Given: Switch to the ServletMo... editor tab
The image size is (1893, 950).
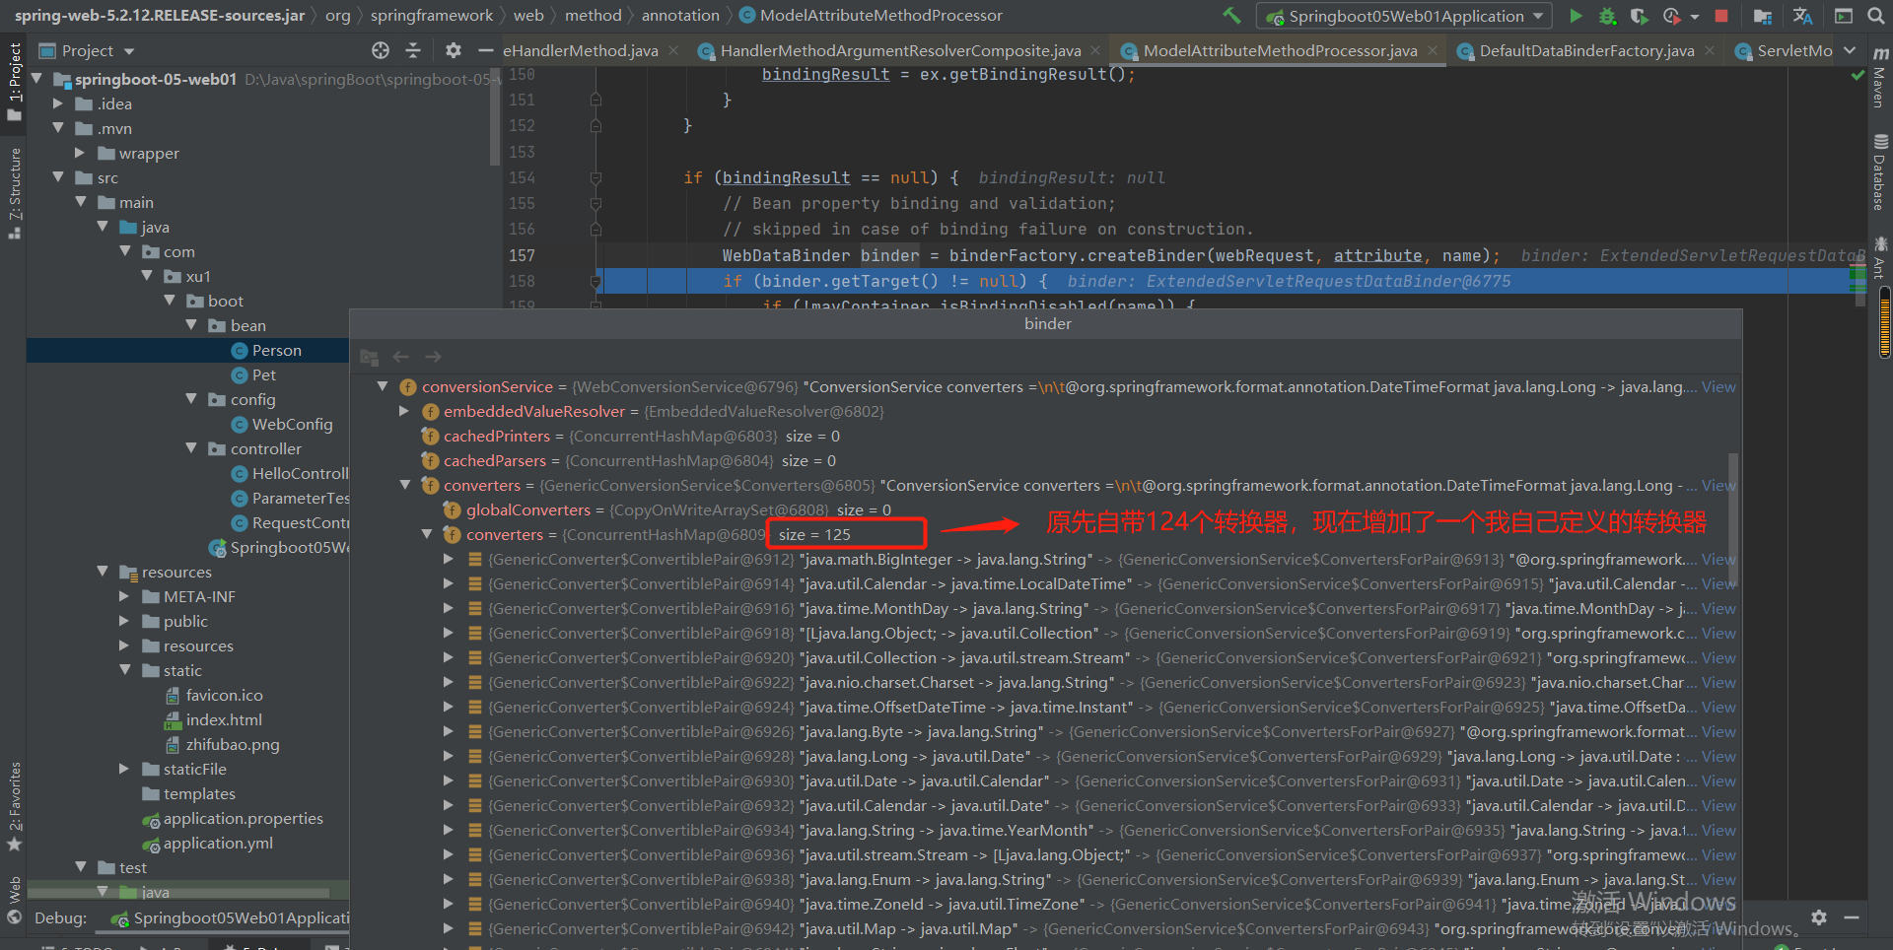Looking at the screenshot, I should (1783, 50).
